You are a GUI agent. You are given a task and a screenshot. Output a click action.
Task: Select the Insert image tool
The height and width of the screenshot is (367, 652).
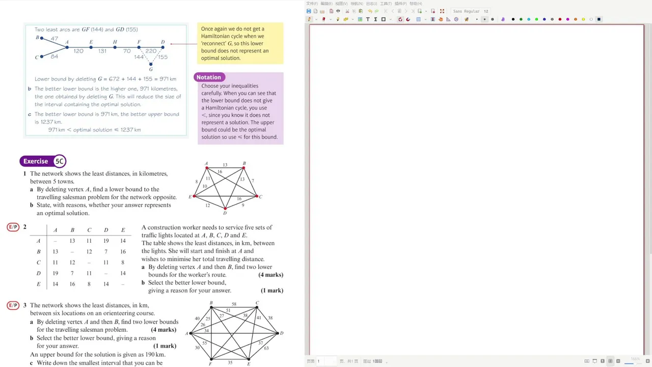click(360, 19)
